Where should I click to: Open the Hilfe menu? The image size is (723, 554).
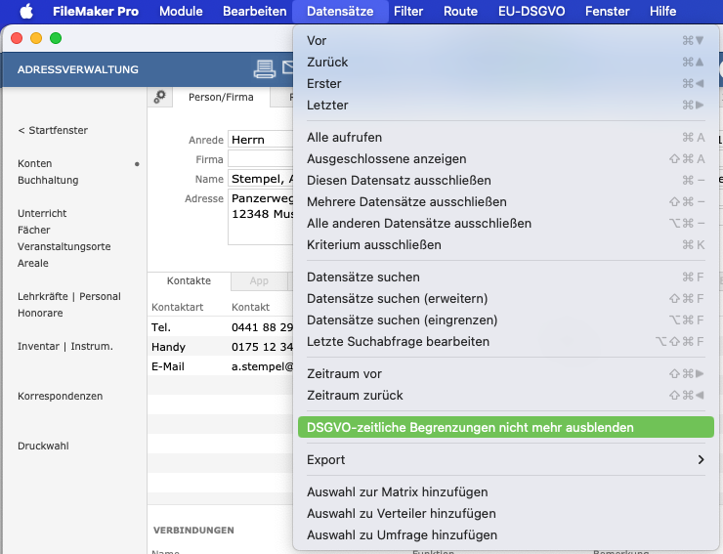(662, 11)
